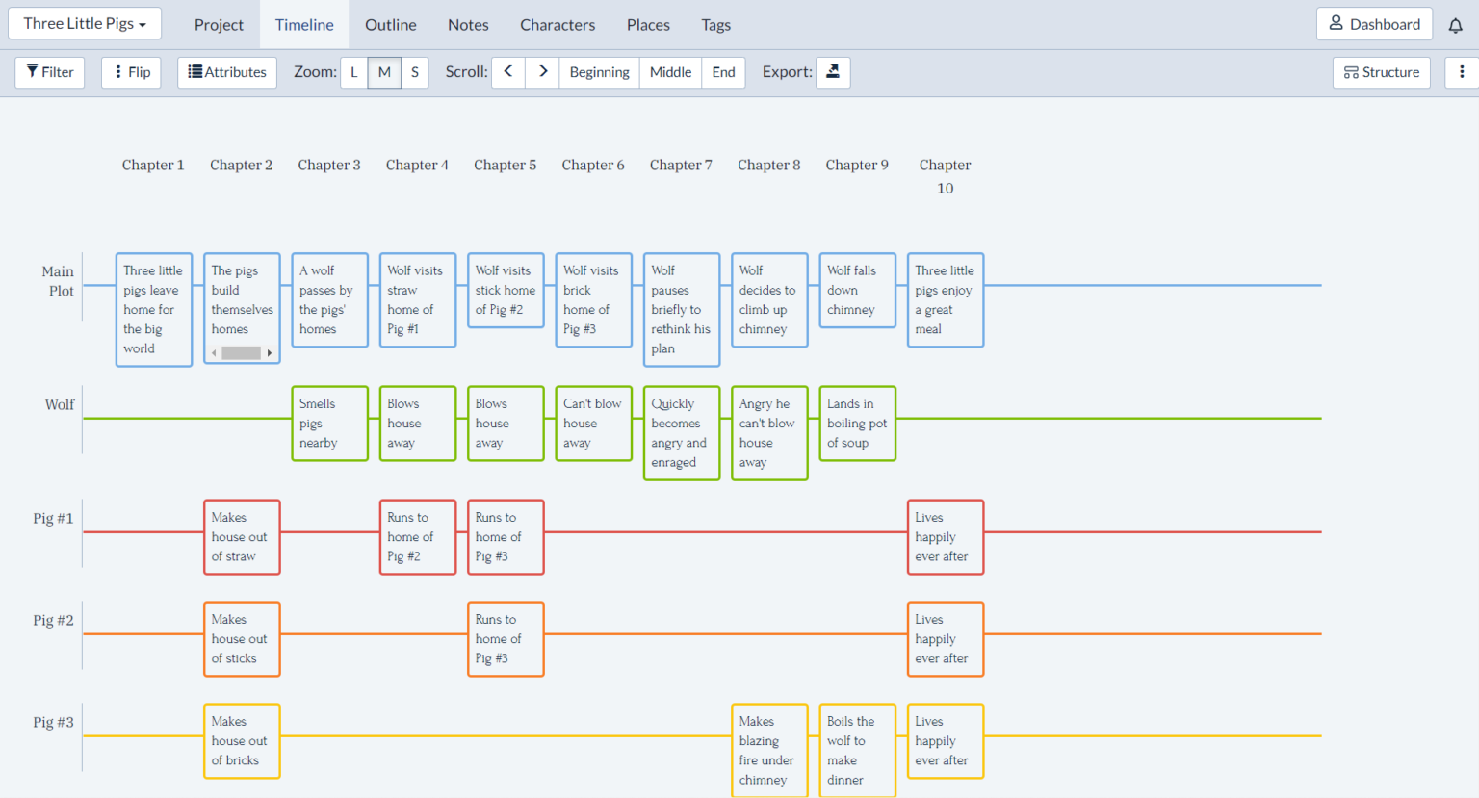
Task: Jump to the Beginning of the timeline
Action: (599, 72)
